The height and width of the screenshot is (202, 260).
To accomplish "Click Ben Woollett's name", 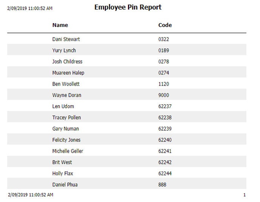I will coord(66,84).
